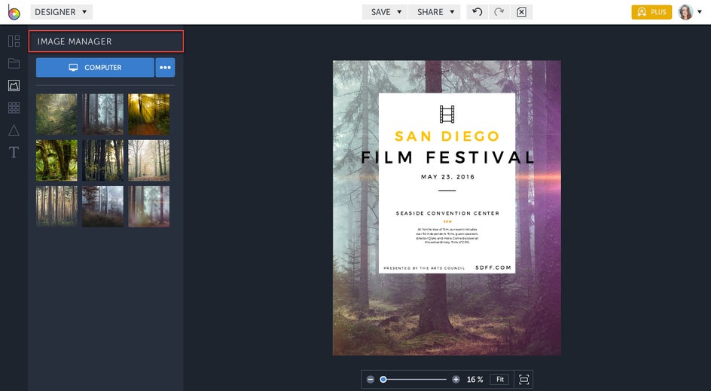Viewport: 711px width, 391px height.
Task: Select the FILM FESTIVAL heading text
Action: [x=447, y=157]
